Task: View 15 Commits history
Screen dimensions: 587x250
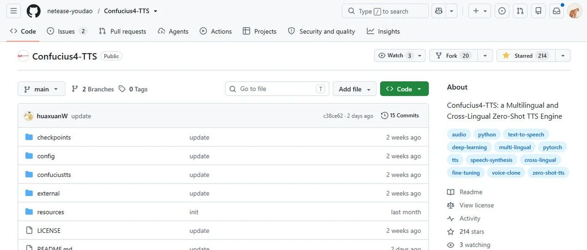Action: (x=400, y=116)
